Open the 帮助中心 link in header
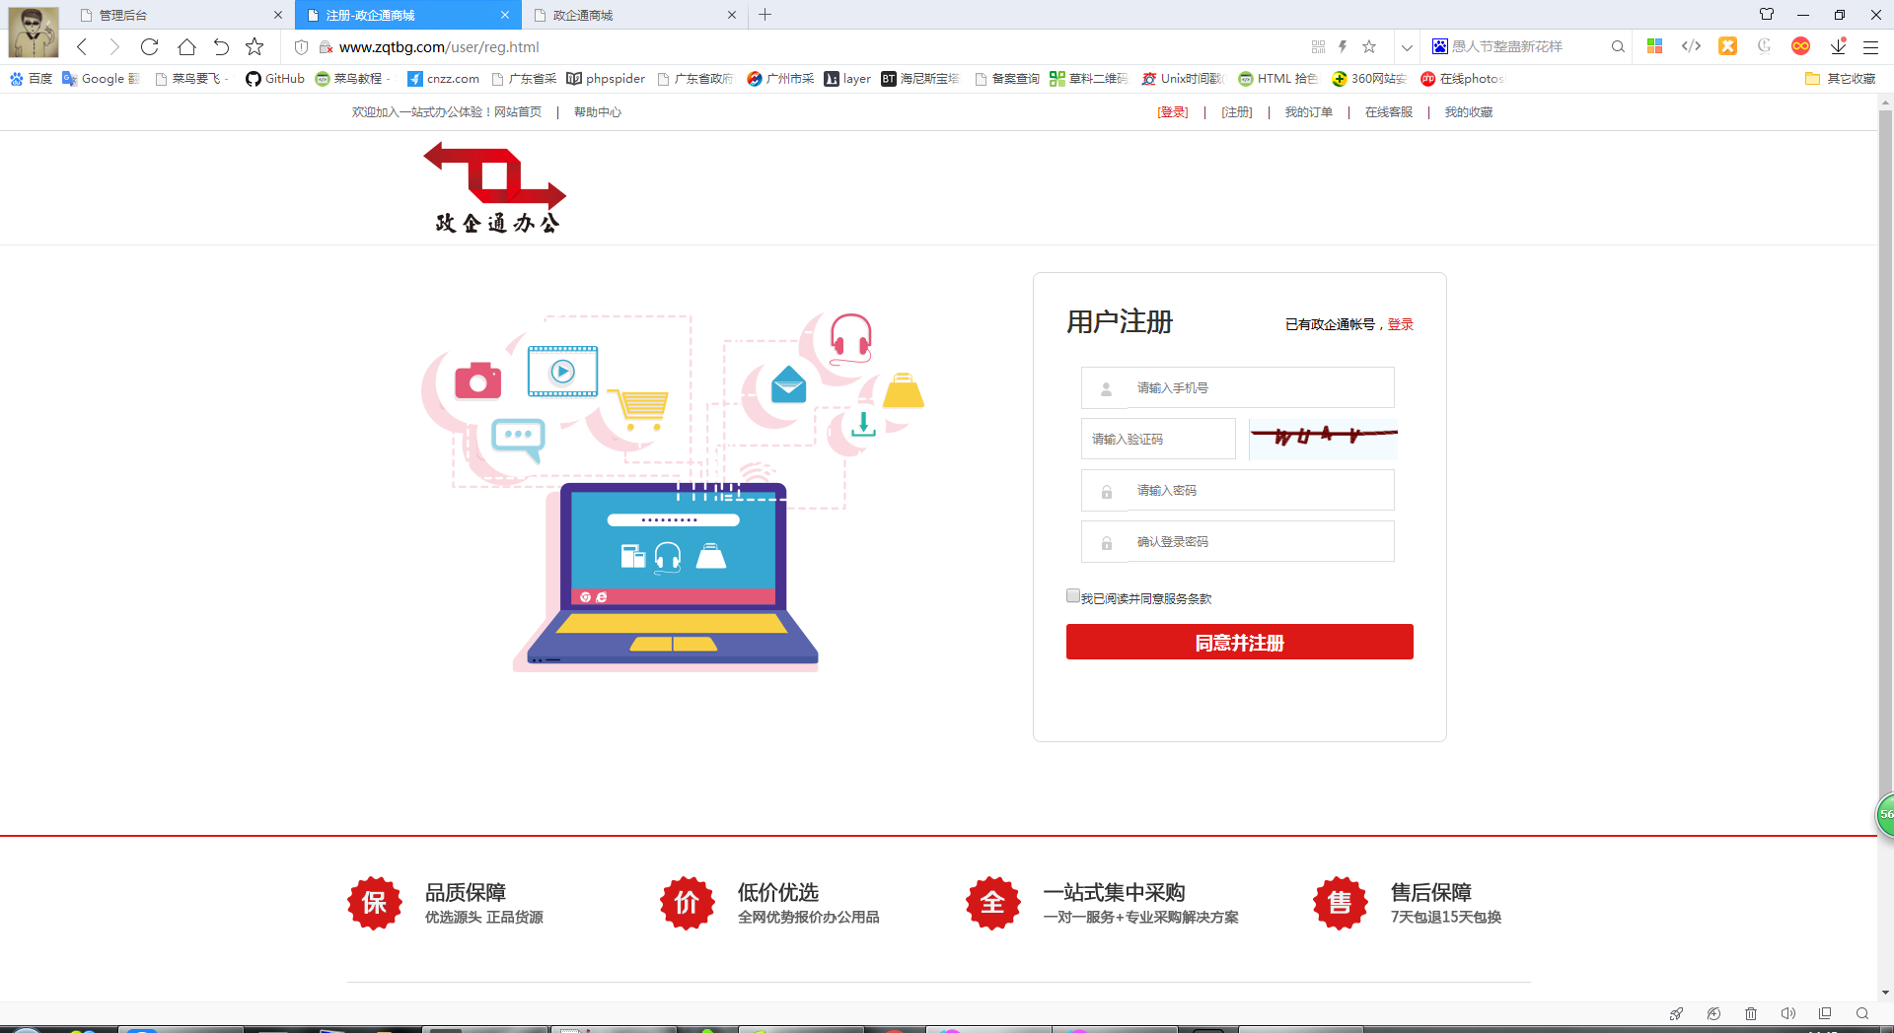 click(597, 112)
